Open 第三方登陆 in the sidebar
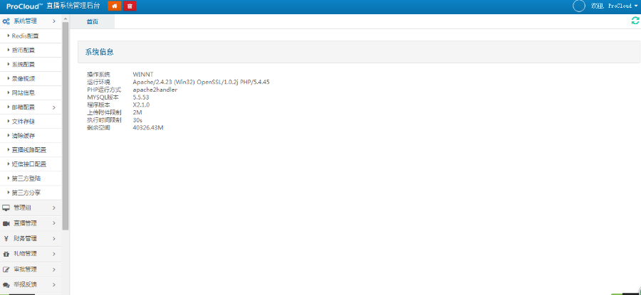641x295 pixels. [x=31, y=178]
